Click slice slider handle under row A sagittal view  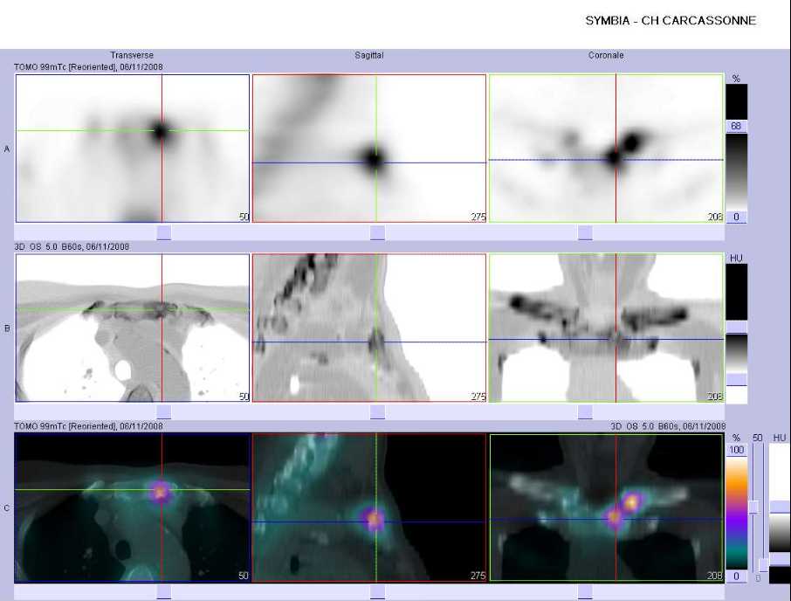pos(377,232)
